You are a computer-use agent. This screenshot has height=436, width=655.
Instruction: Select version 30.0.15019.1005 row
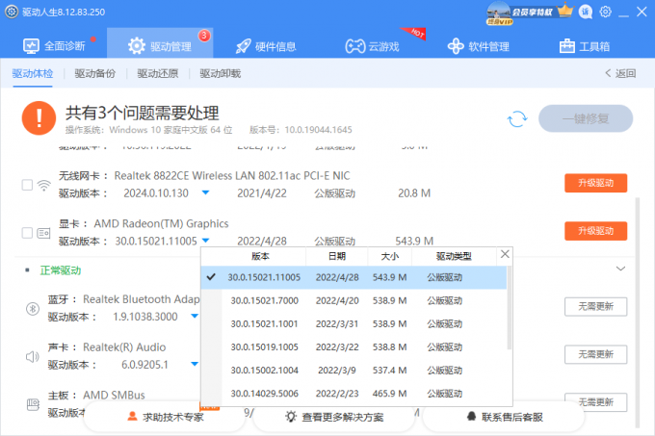click(354, 347)
